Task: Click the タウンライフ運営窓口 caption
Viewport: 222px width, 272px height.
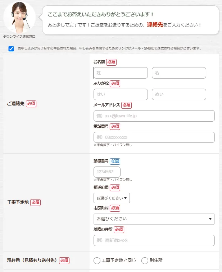Action: (x=19, y=36)
